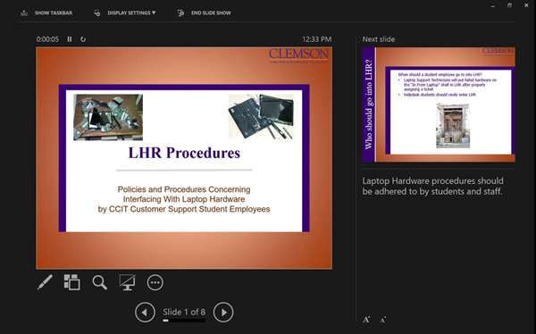This screenshot has height=334, width=536.
Task: Click the current slide LHR Procedures view
Action: tap(184, 158)
